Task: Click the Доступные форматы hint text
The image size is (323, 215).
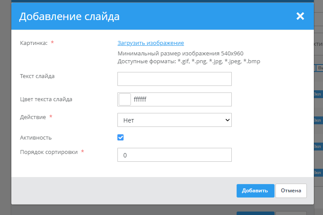Action: pos(189,61)
